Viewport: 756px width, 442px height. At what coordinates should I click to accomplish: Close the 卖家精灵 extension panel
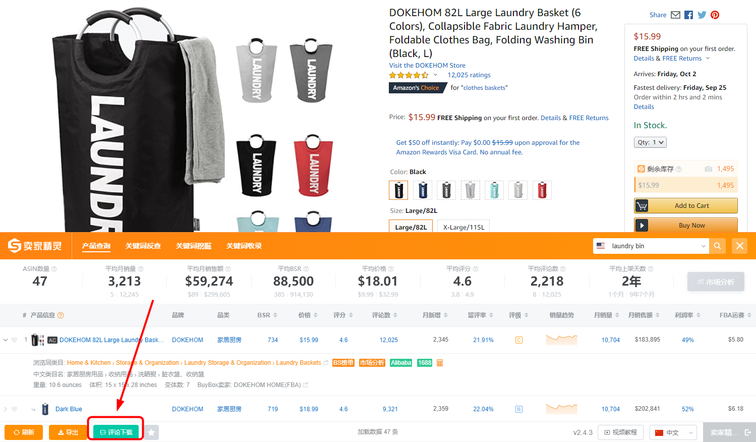pos(739,246)
